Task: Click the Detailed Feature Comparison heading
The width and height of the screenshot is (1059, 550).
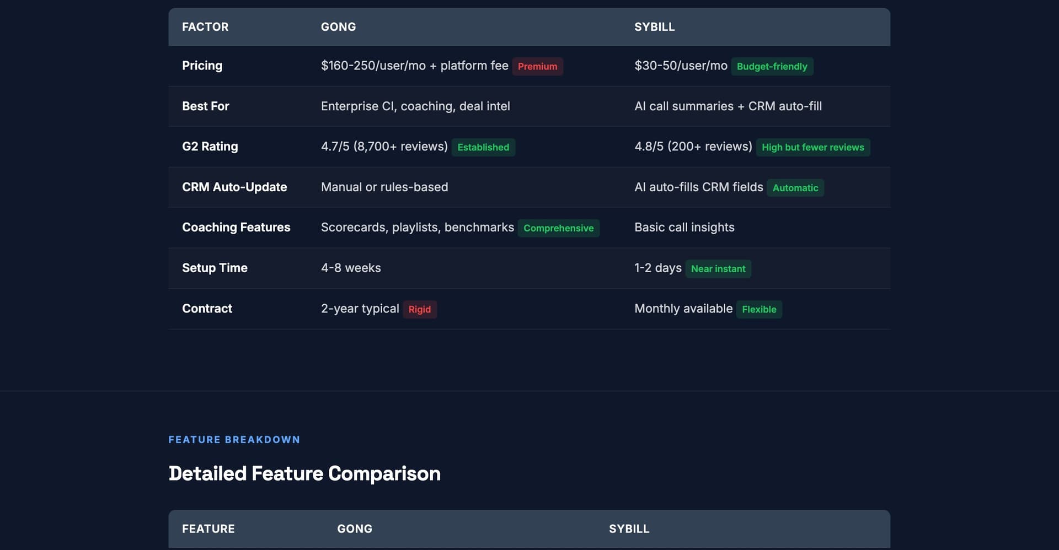Action: (x=304, y=473)
